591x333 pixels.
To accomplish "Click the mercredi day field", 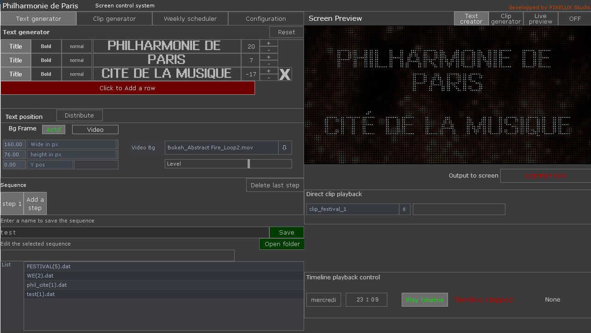I will pyautogui.click(x=323, y=300).
